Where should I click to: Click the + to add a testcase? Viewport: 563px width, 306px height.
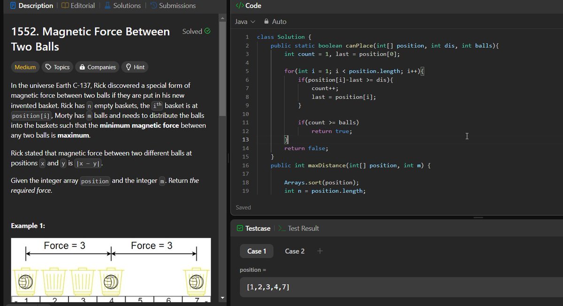click(320, 251)
